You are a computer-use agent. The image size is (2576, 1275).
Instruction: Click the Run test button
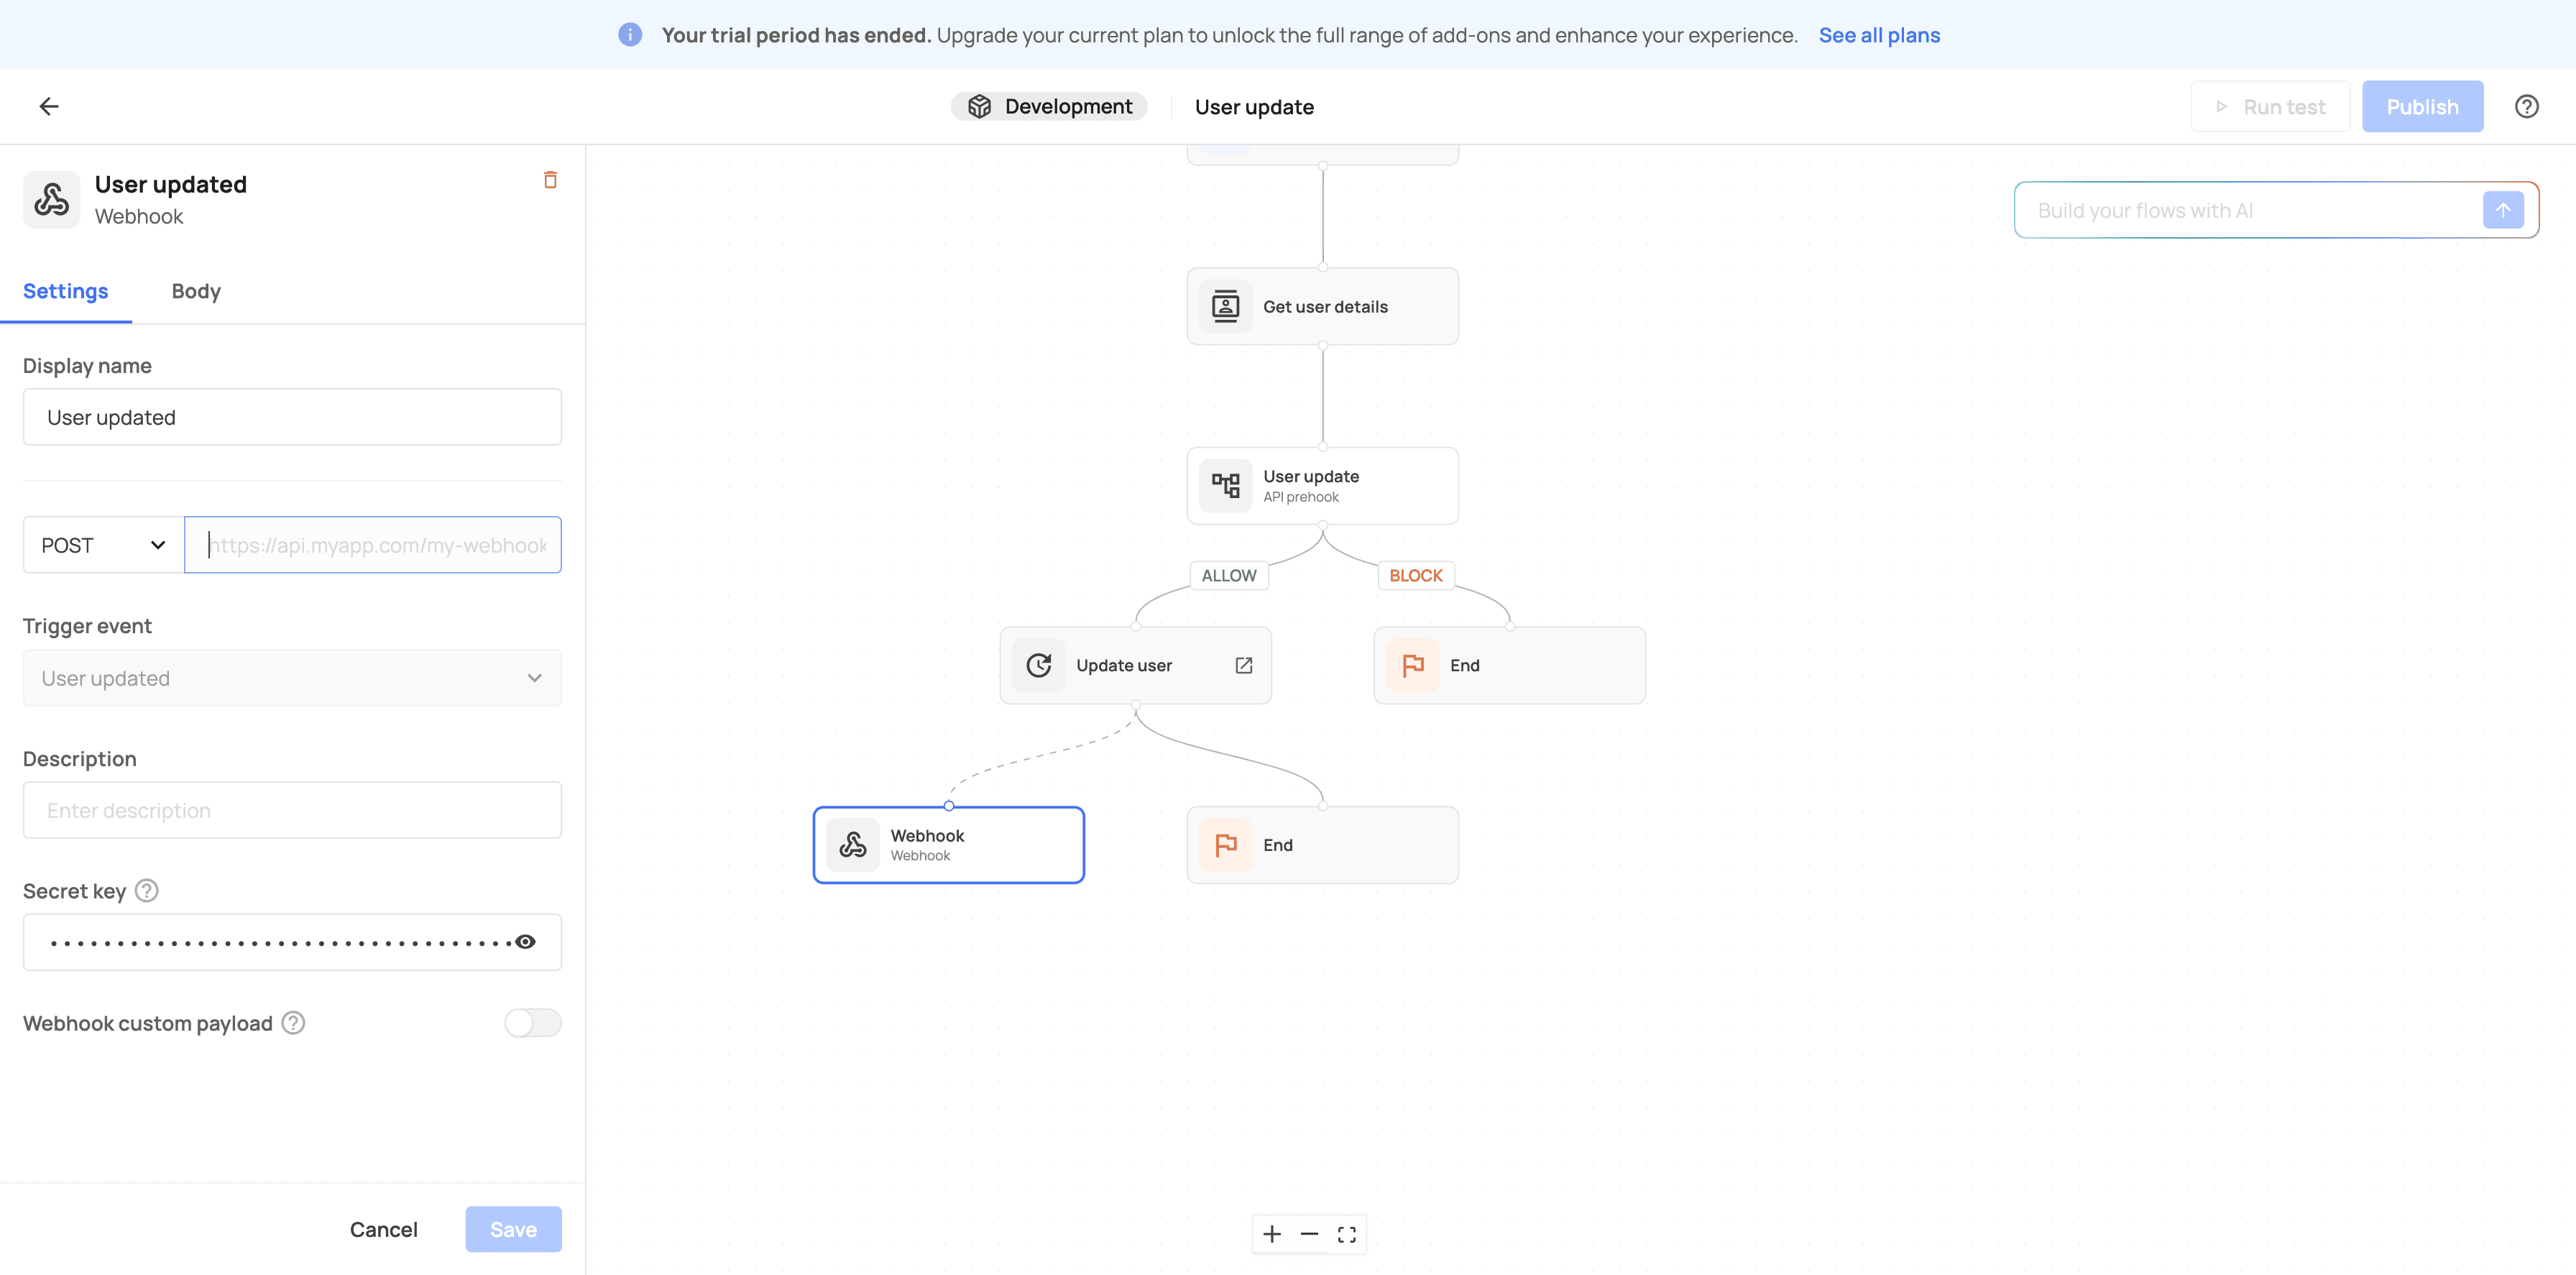(x=2270, y=106)
